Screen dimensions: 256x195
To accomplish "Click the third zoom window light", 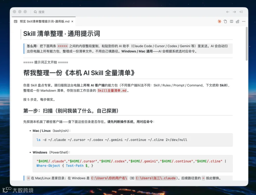I will tap(25, 12).
